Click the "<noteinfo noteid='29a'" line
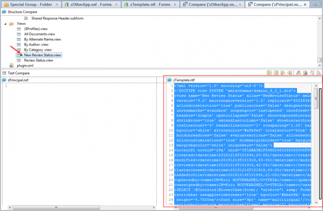 click(x=243, y=150)
